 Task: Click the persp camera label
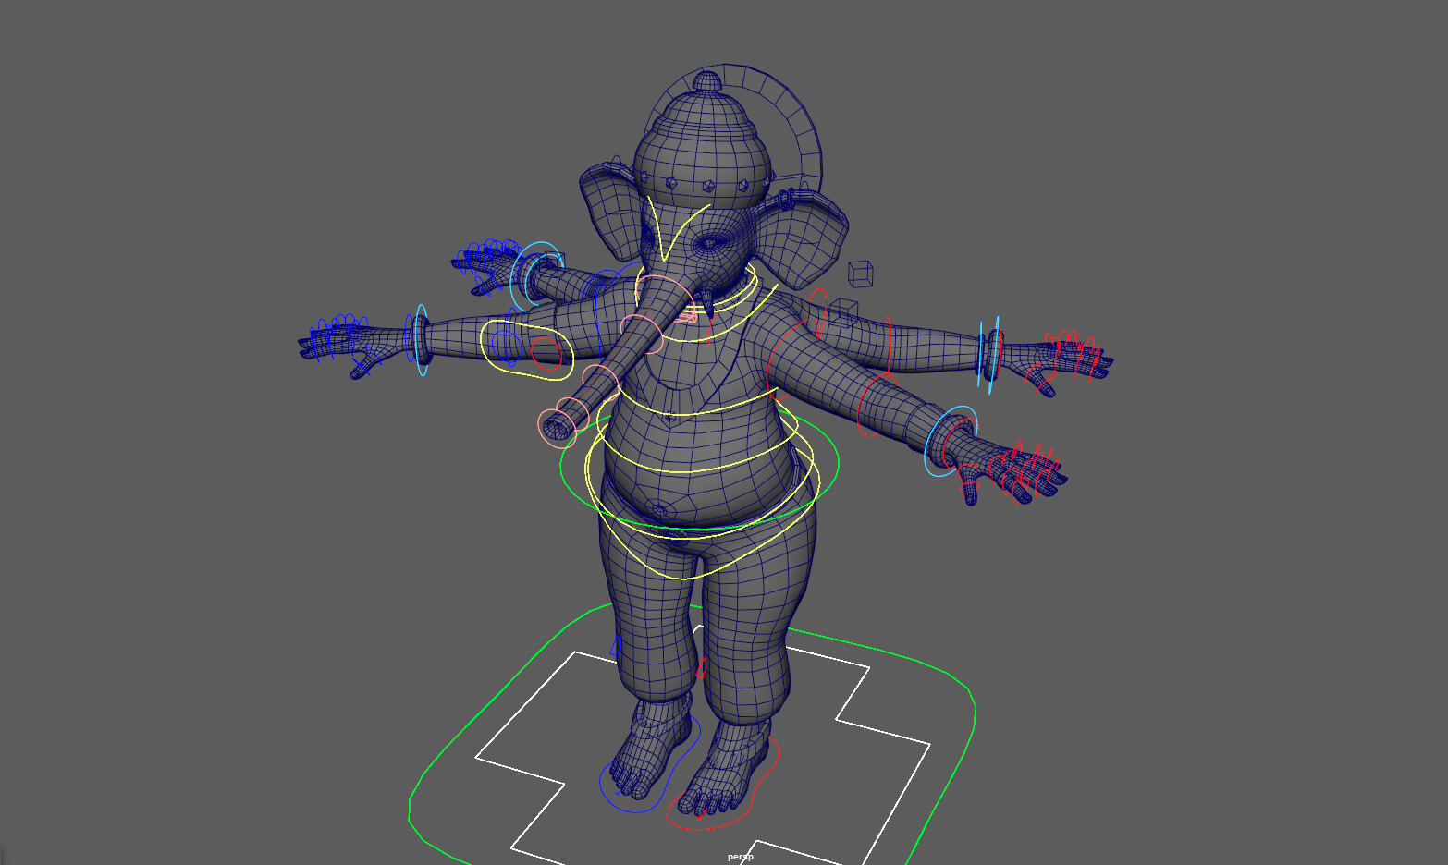740,857
